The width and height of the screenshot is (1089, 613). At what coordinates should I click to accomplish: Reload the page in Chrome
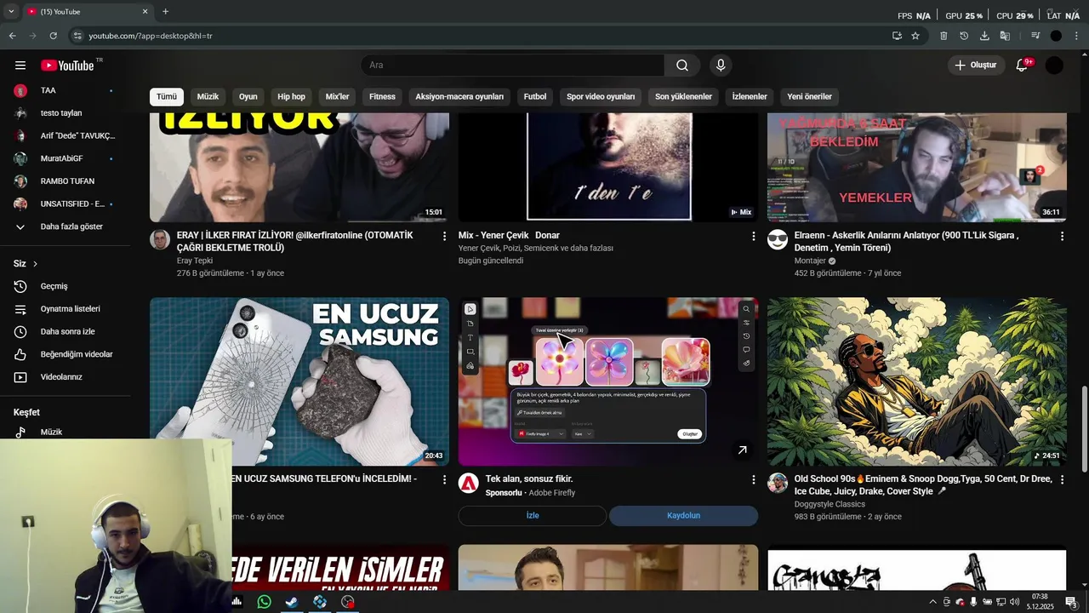pyautogui.click(x=53, y=36)
